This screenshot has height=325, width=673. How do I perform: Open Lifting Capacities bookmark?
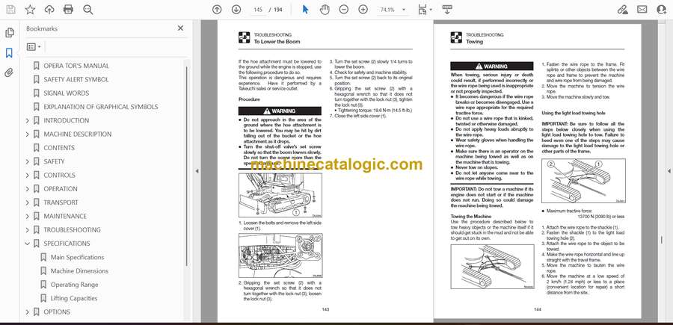(74, 298)
